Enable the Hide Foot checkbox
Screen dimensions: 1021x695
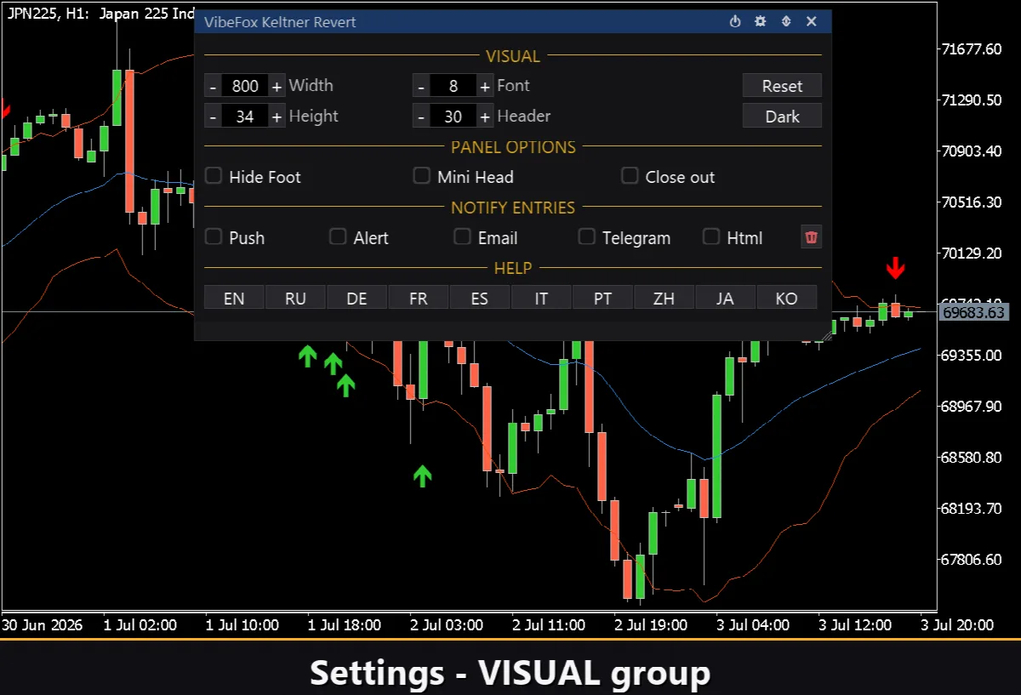coord(214,176)
